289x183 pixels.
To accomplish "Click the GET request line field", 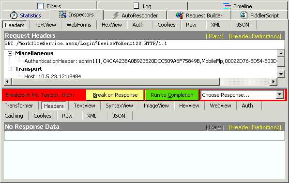I will (144, 44).
